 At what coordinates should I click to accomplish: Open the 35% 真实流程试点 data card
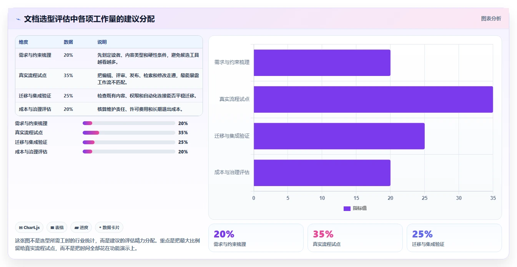[355, 238]
